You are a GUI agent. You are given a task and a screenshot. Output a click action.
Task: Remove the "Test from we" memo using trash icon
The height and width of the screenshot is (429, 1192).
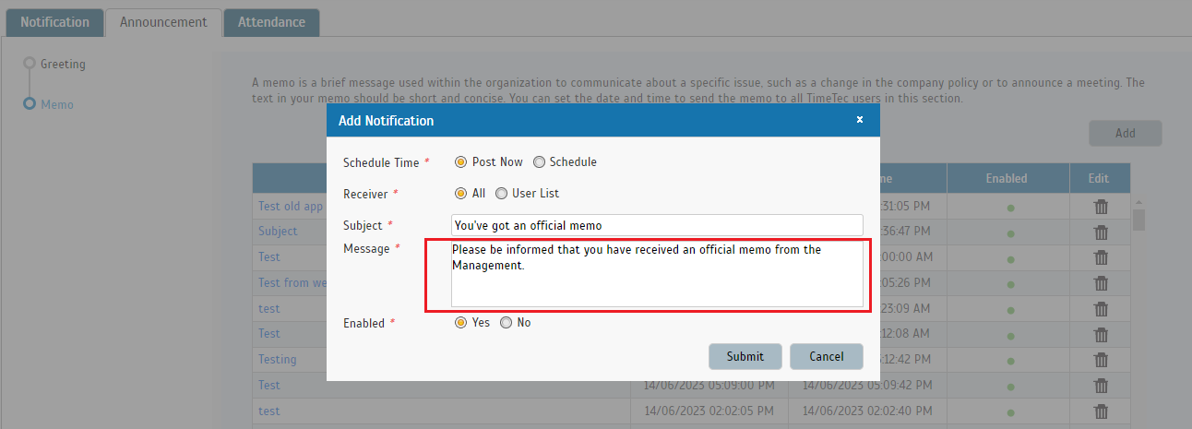1100,283
